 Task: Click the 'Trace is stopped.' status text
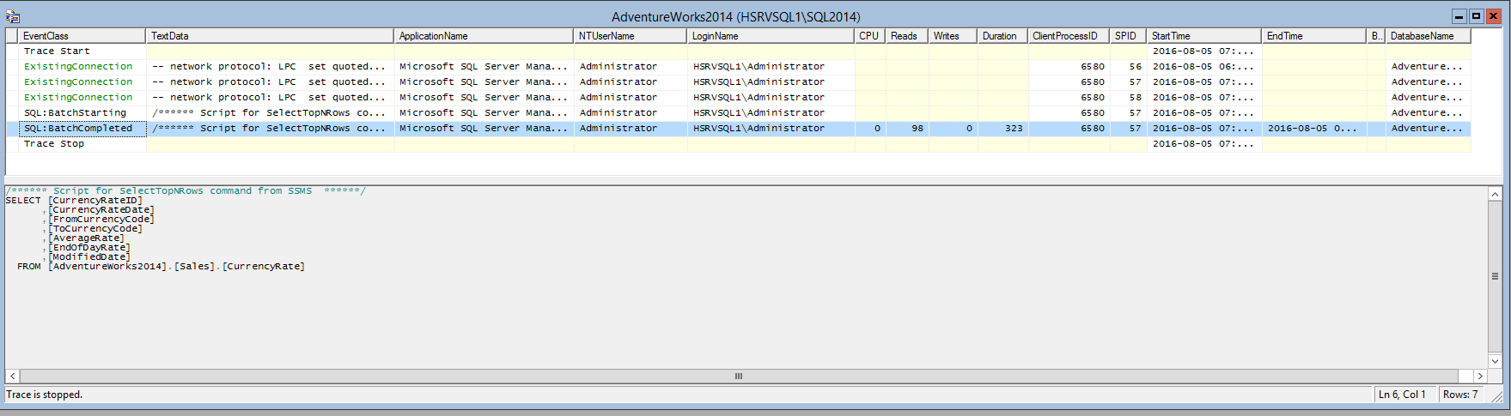coord(45,395)
